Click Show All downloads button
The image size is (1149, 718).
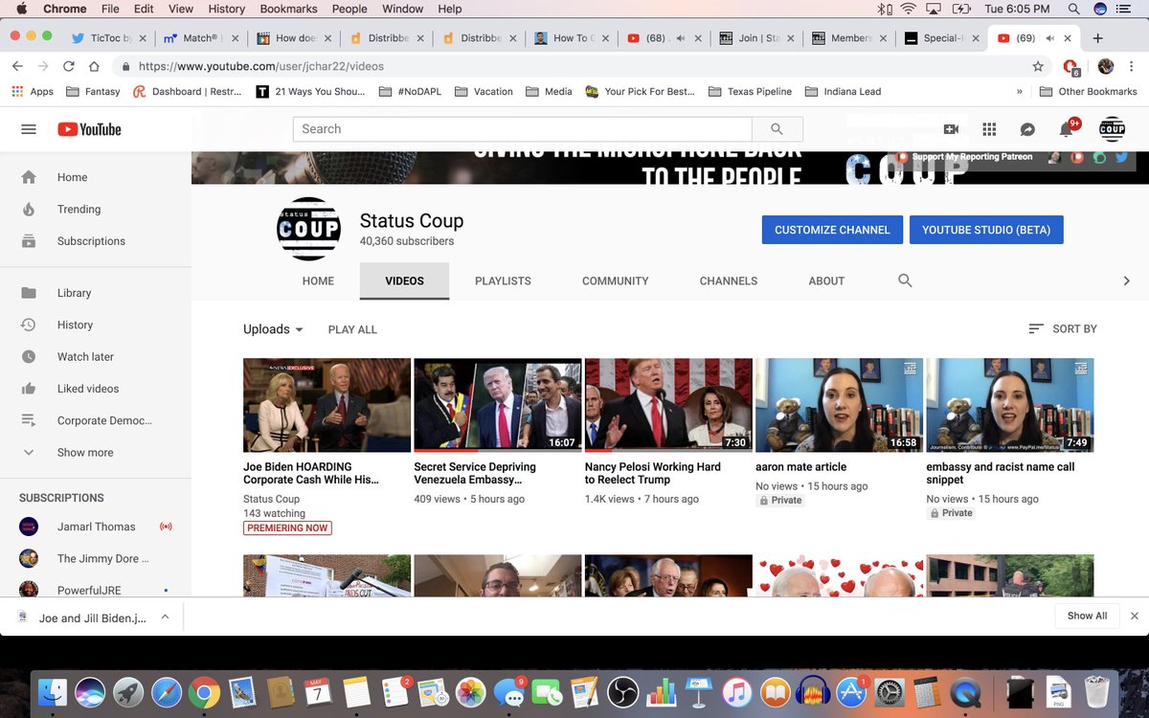[x=1087, y=616]
